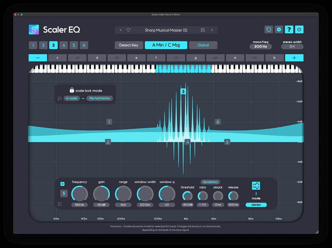The image size is (332, 248).
Task: Toggle note g
Action: 196,58
